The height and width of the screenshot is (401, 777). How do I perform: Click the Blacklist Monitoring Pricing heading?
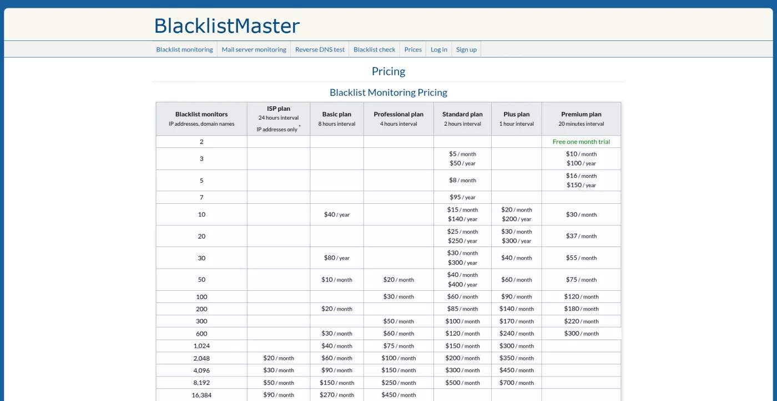click(x=389, y=92)
